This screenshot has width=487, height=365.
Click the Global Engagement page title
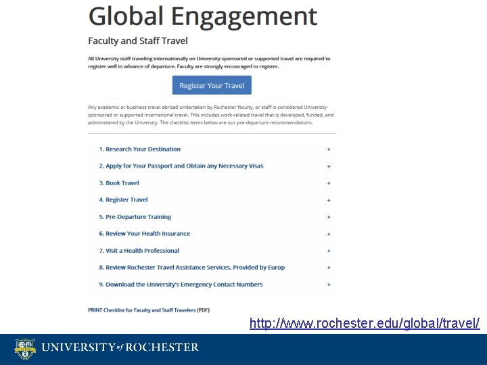203,16
